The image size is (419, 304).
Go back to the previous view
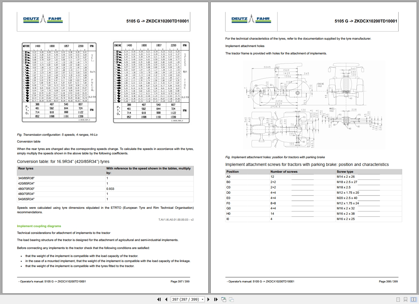point(223,299)
